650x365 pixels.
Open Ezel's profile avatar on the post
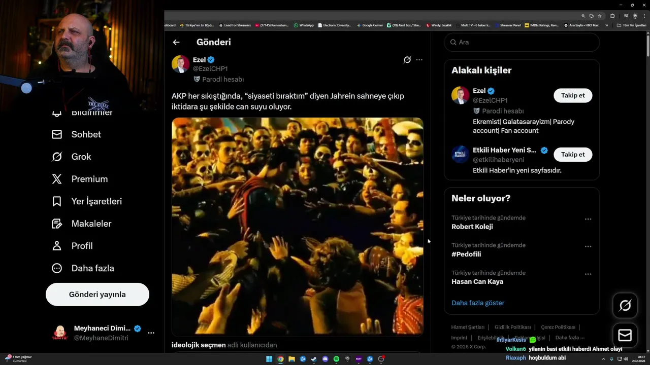click(x=180, y=64)
